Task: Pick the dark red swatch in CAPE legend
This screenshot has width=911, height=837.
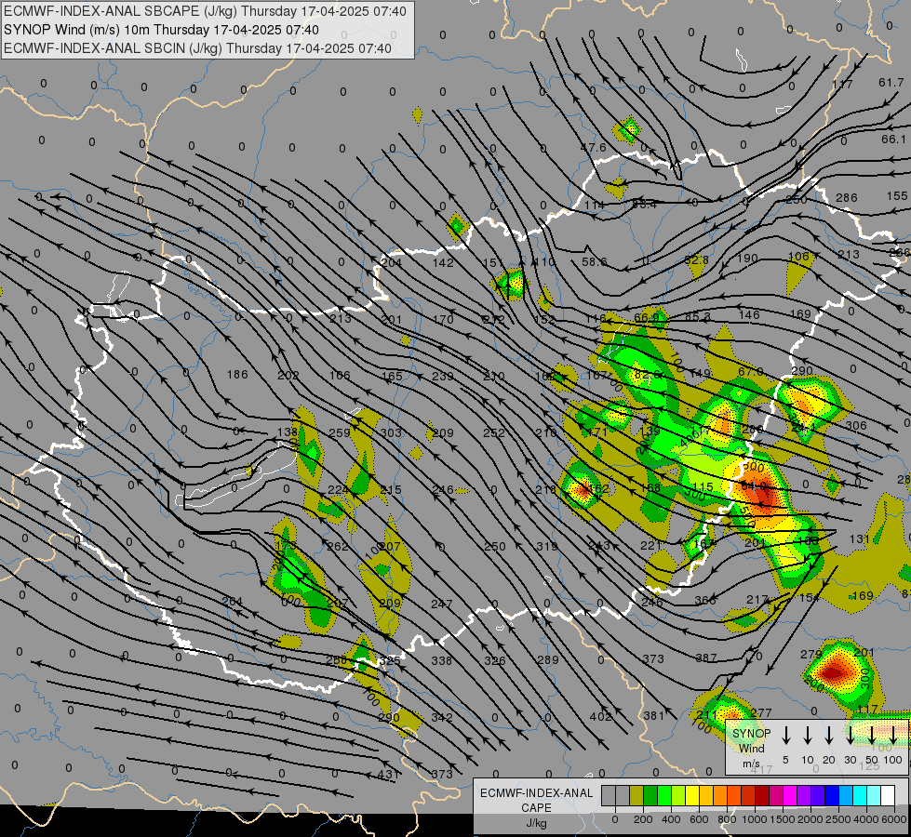Action: point(762,796)
